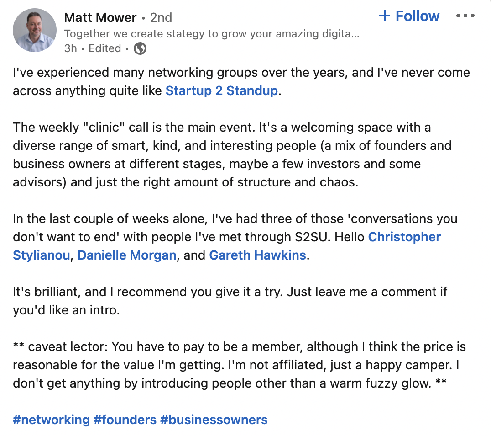Select the #founders hashtag
491x436 pixels.
[x=125, y=420]
